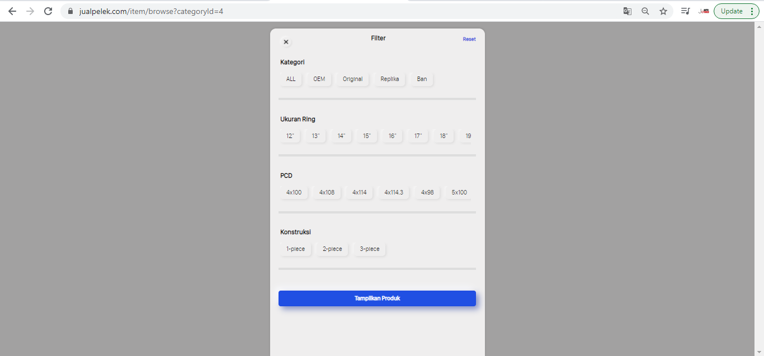Screen dimensions: 764x356
Task: Click the Reset link
Action: click(469, 39)
